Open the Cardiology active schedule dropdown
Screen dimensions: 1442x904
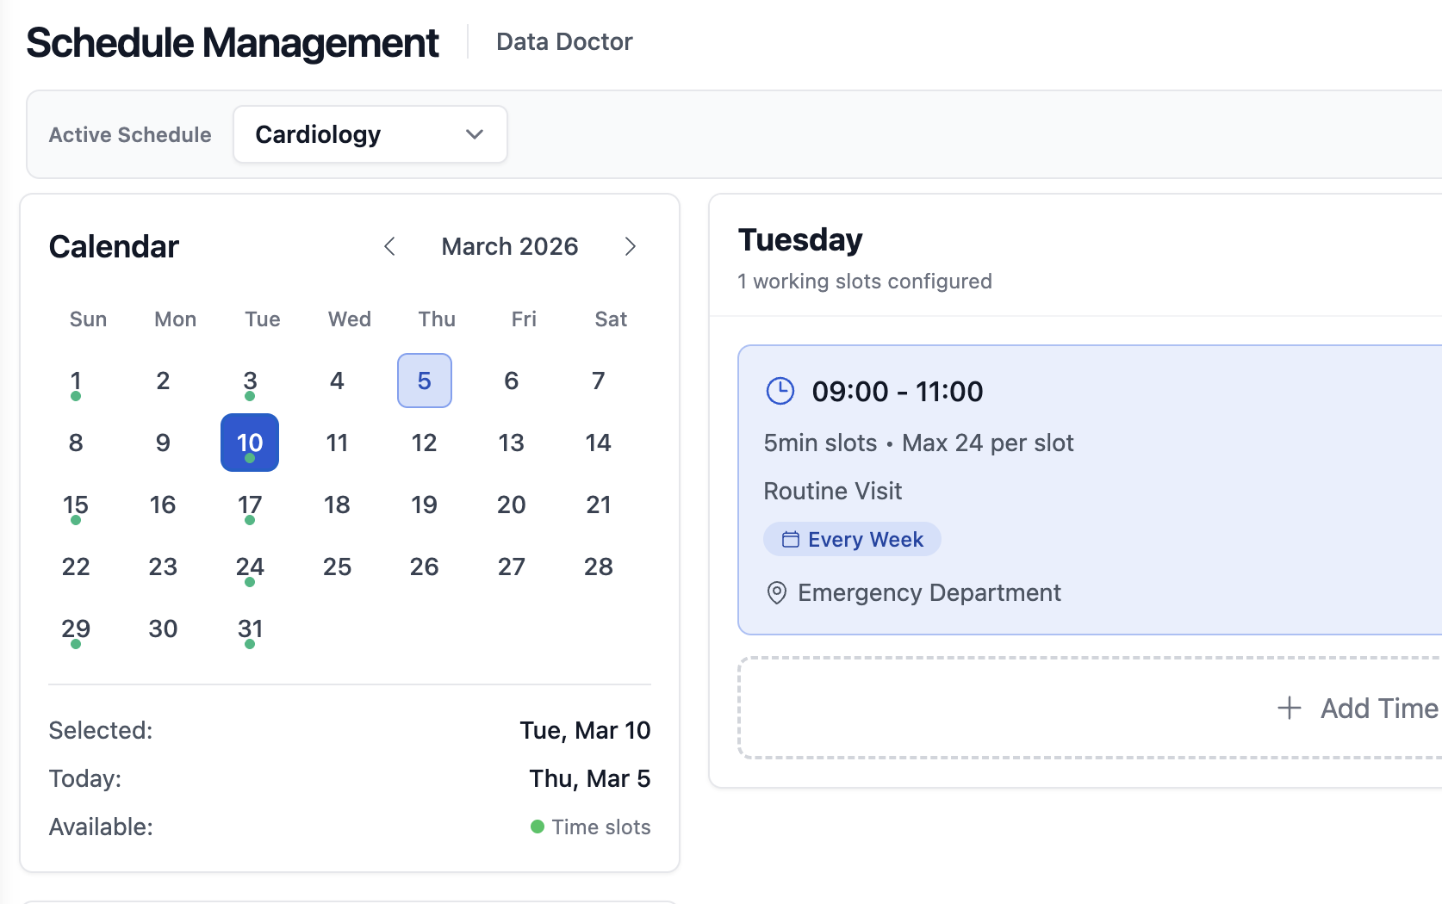[370, 134]
